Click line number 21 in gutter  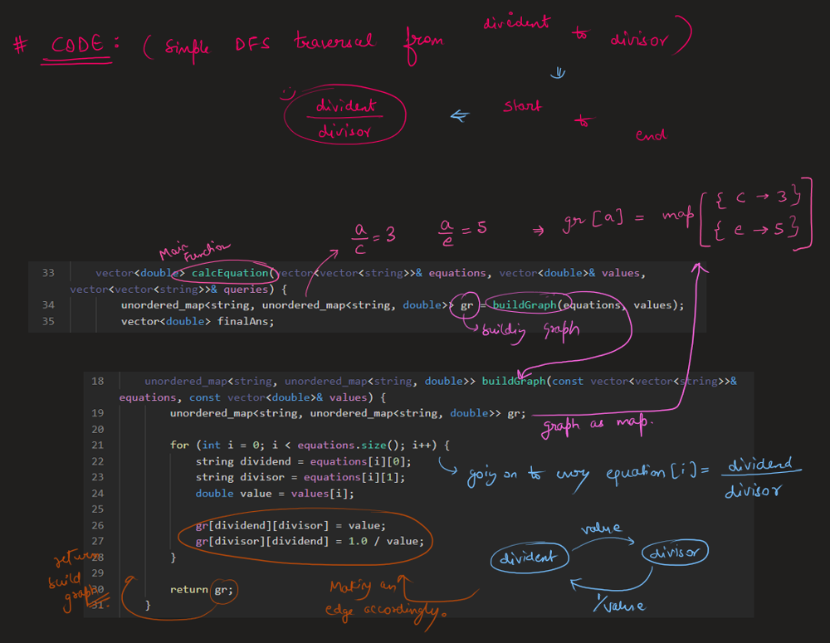[x=97, y=446]
